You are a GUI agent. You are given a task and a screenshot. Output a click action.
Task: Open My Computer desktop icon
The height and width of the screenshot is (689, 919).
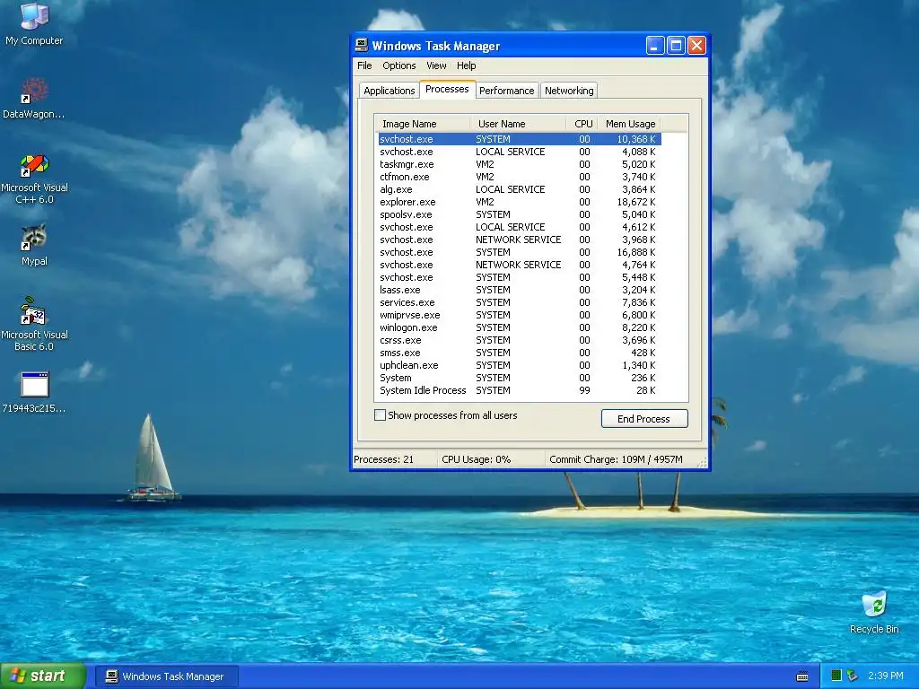coord(34,23)
